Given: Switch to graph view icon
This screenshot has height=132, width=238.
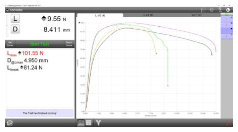Looking at the screenshot, I should (80, 123).
